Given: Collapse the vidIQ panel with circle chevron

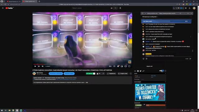Looking at the screenshot, I should pos(165,71).
